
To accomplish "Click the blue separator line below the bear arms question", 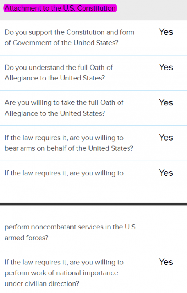I will (x=93, y=161).
